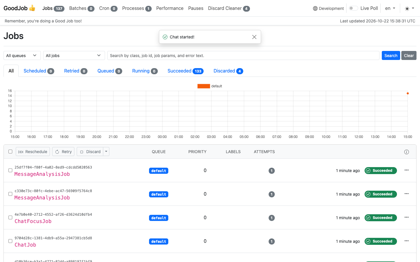Viewport: 420px width, 262px height.
Task: Open the Discard Cleaner page
Action: [229, 8]
